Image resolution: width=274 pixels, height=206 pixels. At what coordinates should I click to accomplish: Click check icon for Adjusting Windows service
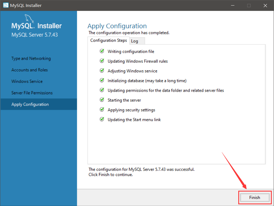102,71
